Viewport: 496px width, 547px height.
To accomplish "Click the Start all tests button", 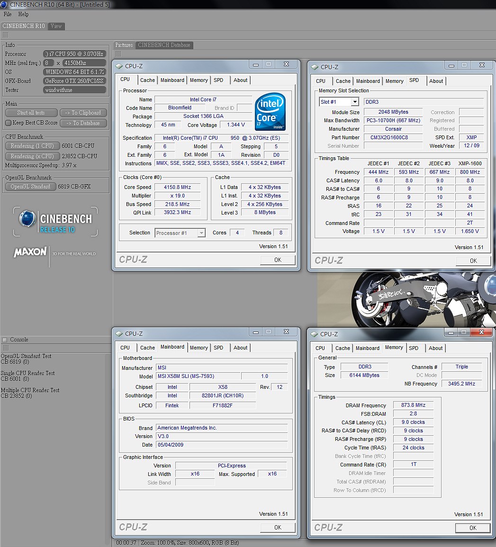I will point(31,113).
